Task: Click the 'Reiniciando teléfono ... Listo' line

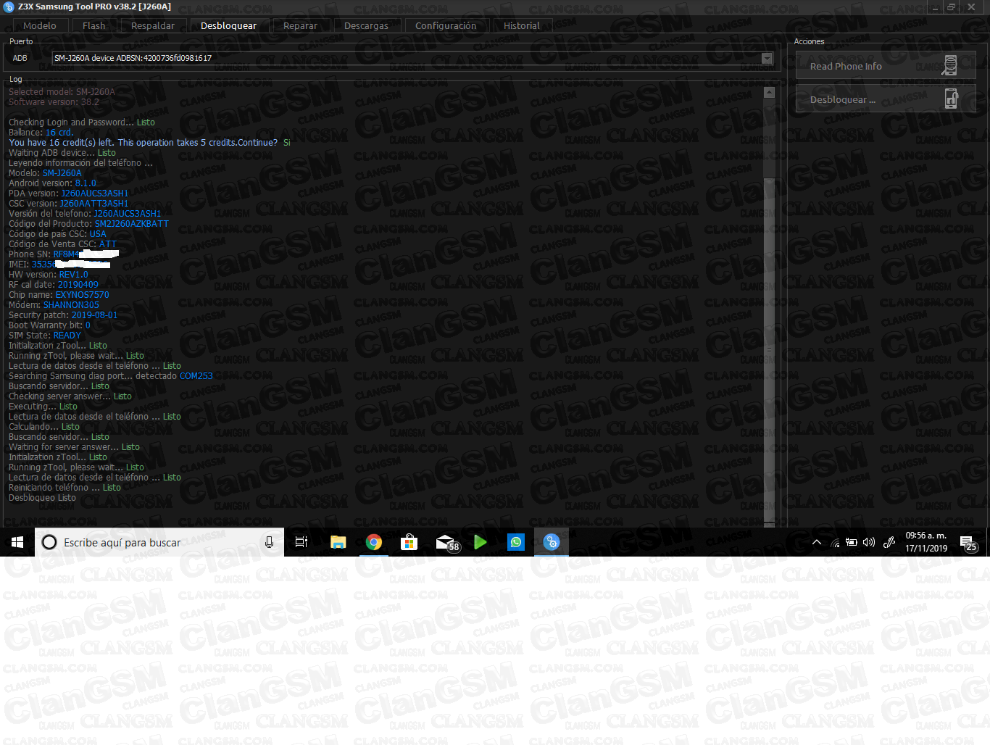Action: tap(65, 488)
